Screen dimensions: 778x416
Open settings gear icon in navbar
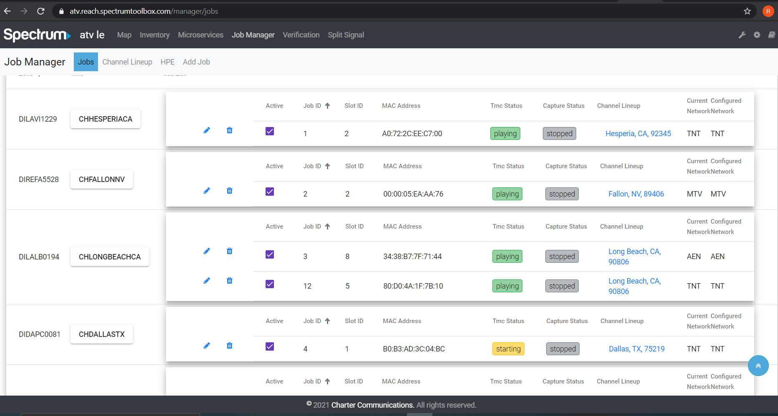click(x=757, y=35)
